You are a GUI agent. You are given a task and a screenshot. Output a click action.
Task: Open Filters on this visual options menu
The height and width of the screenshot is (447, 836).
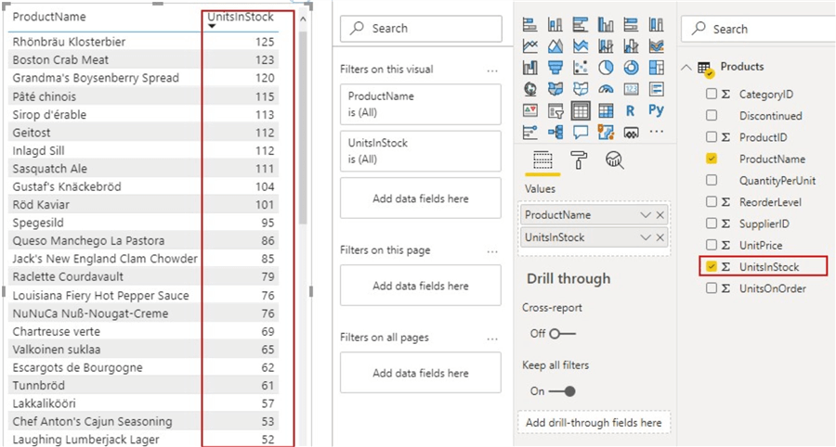click(x=492, y=70)
